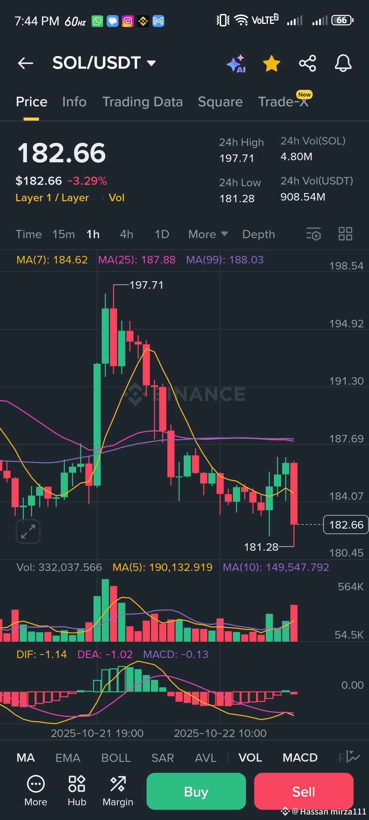Tap Binance notification icon in status bar

coord(143,21)
